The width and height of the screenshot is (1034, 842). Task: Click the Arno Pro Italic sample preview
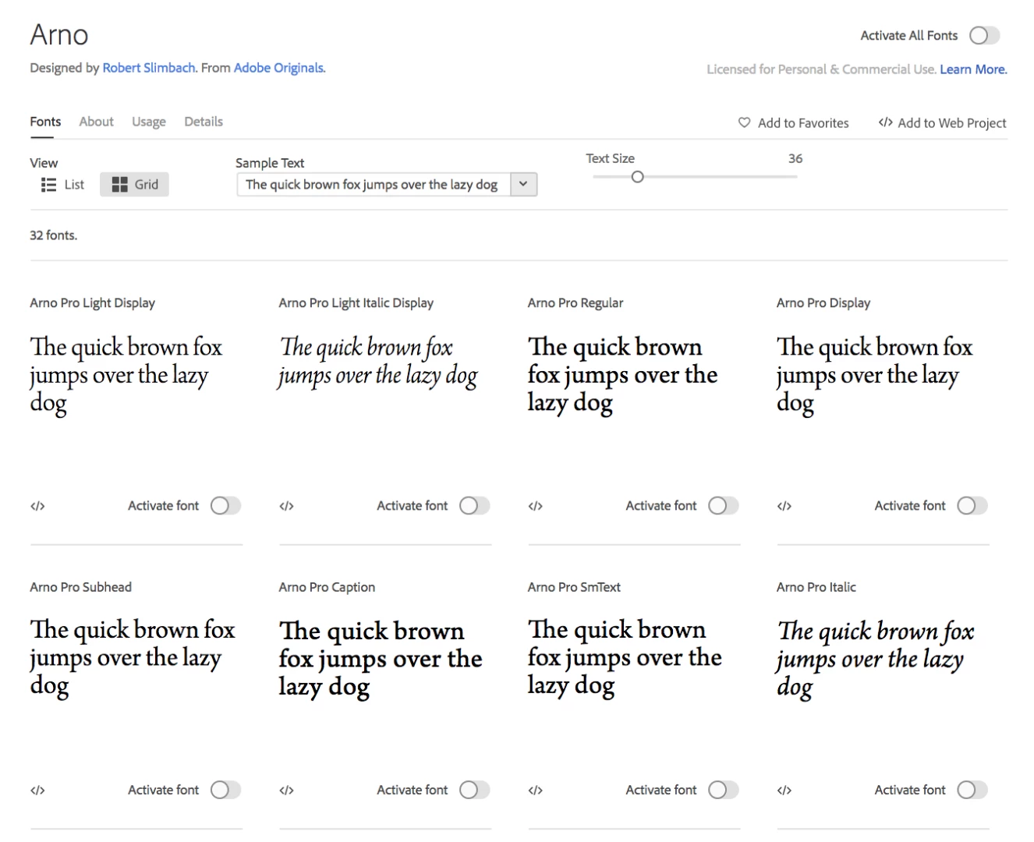pos(875,659)
